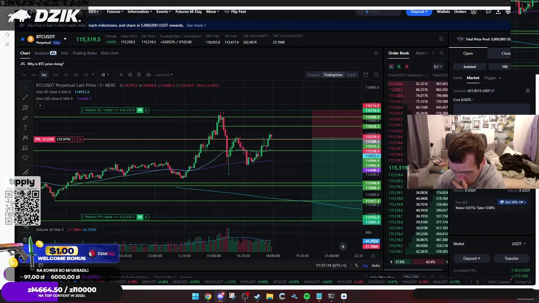Open the chart patterns tool
Viewport: 539px width, 303px height.
25,138
